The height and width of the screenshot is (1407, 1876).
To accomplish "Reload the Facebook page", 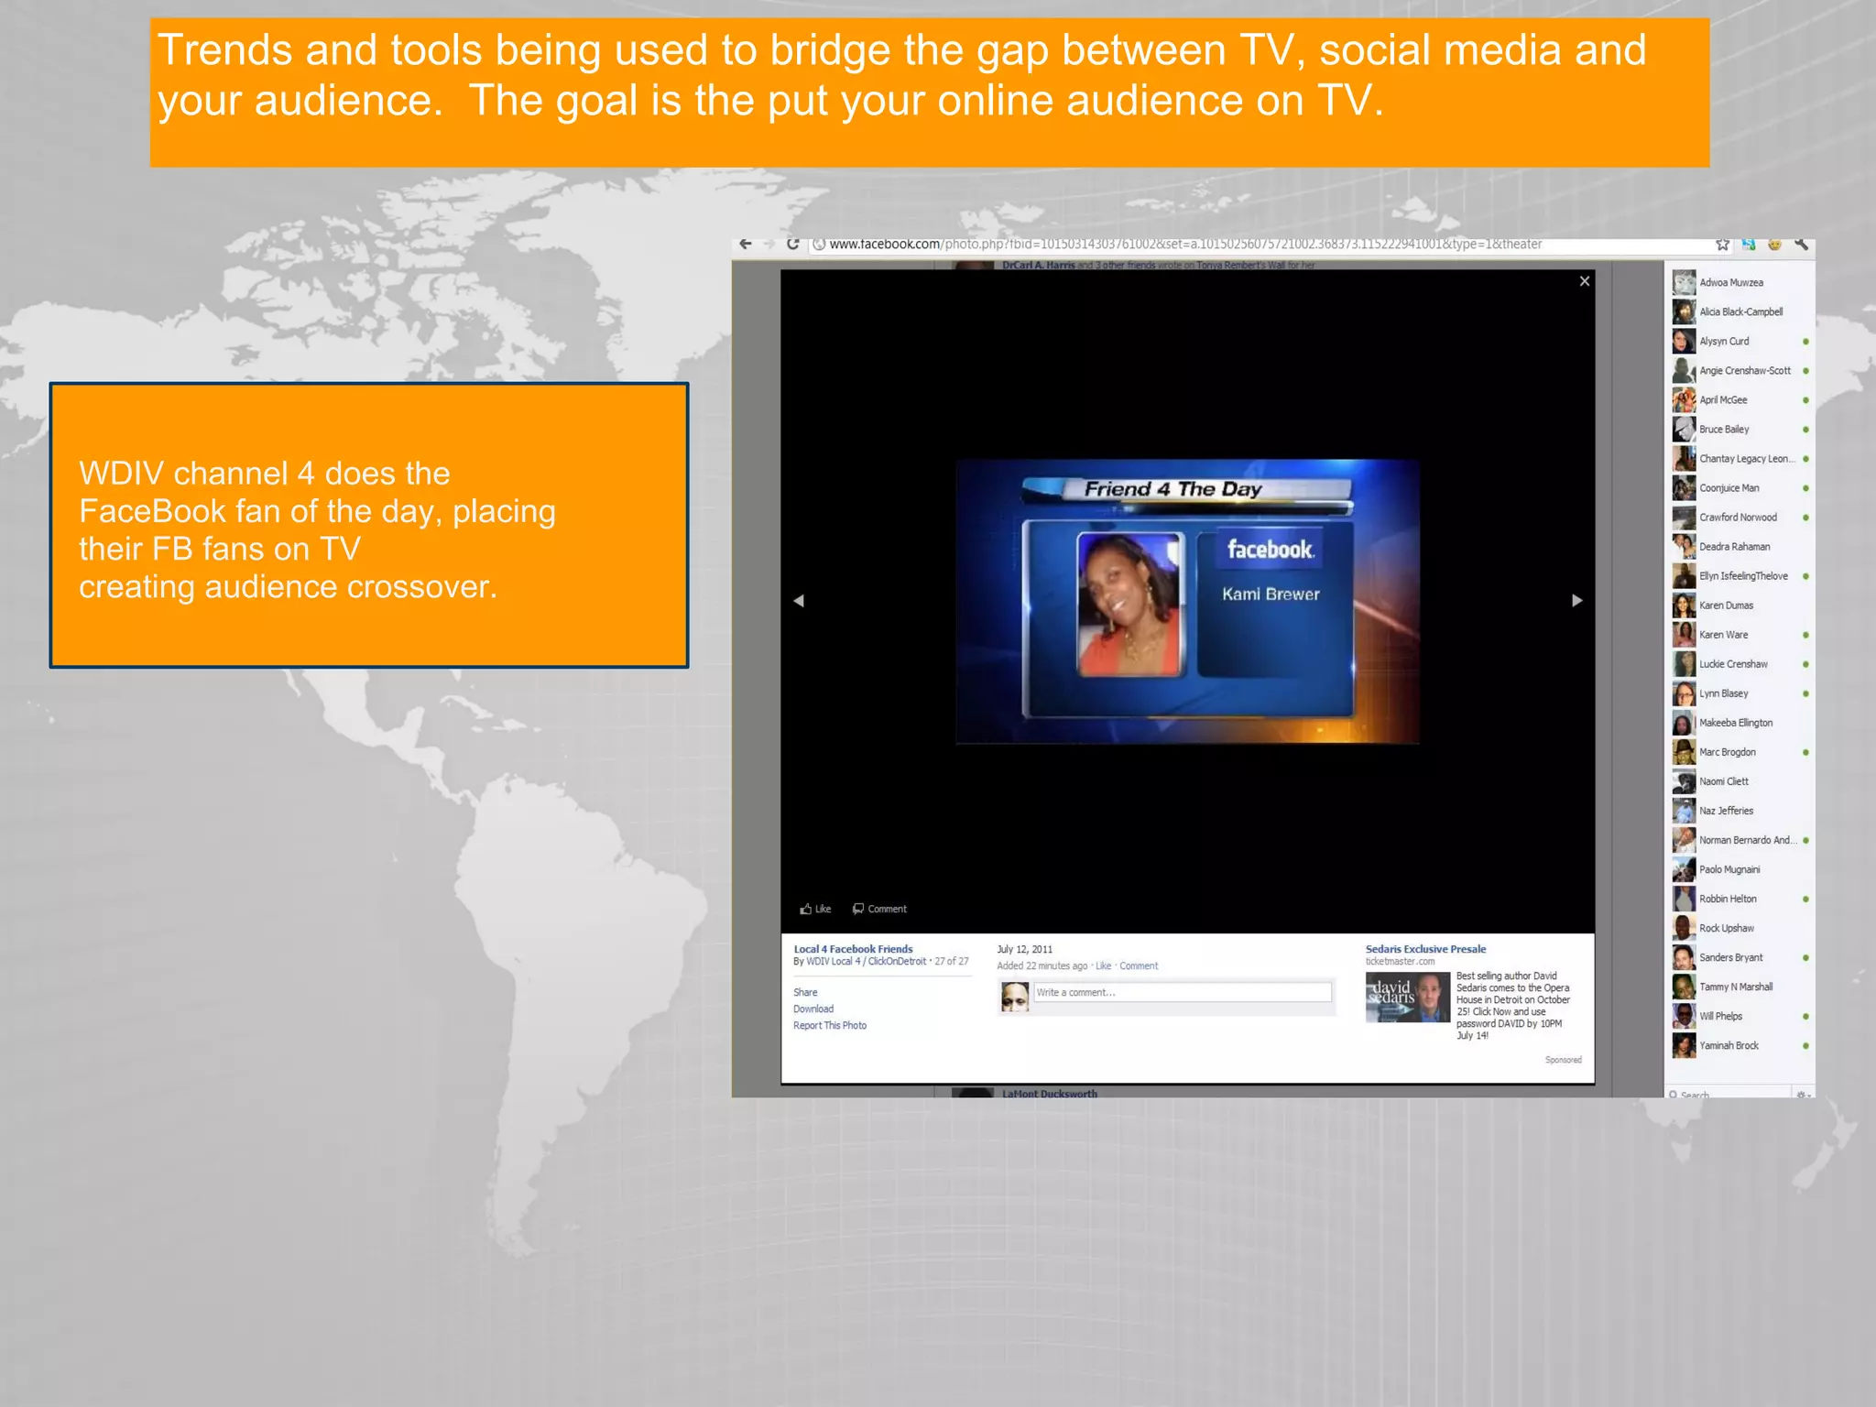I will 792,244.
